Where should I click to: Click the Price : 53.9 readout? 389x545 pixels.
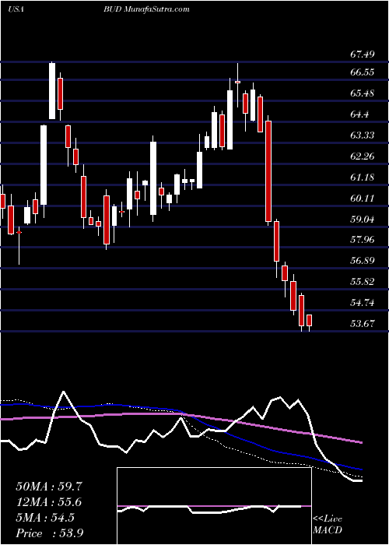coord(49,533)
